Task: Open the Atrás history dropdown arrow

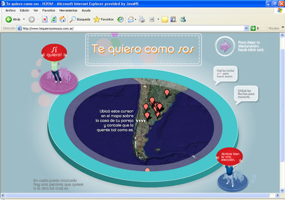Action: pos(24,19)
